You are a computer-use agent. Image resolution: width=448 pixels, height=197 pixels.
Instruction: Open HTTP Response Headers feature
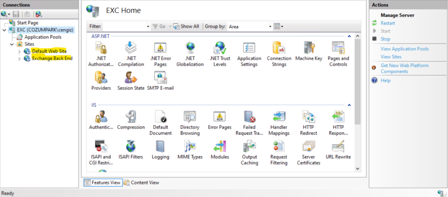pos(338,123)
